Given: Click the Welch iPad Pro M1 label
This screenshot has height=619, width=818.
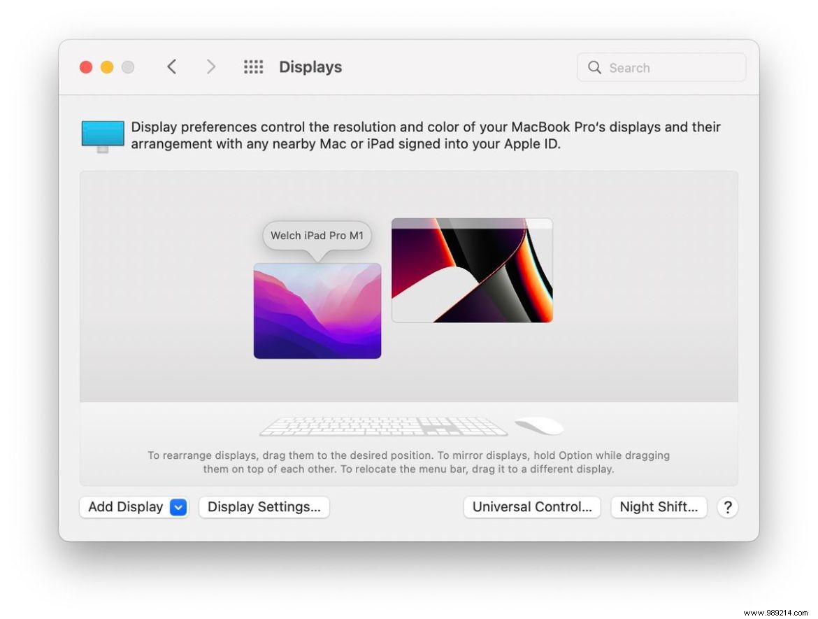Looking at the screenshot, I should [316, 236].
